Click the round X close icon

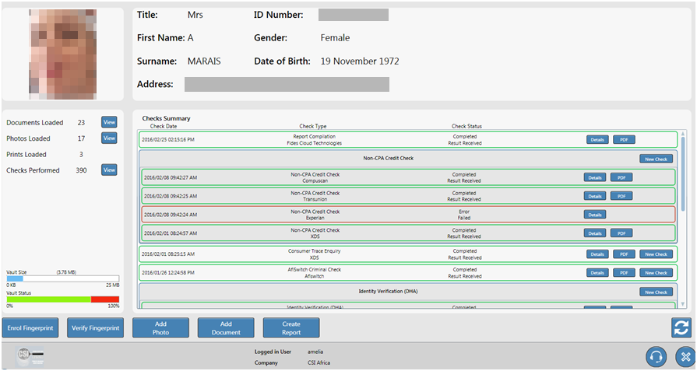point(685,356)
